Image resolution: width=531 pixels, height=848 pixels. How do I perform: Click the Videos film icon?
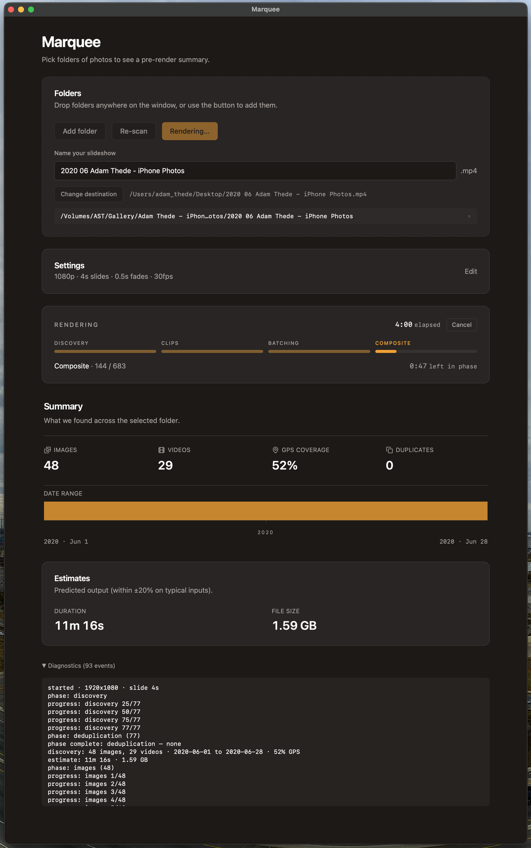point(161,450)
